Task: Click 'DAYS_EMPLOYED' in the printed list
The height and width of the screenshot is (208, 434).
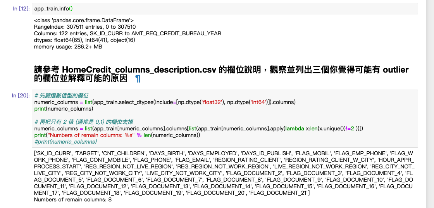Action: [x=217, y=153]
